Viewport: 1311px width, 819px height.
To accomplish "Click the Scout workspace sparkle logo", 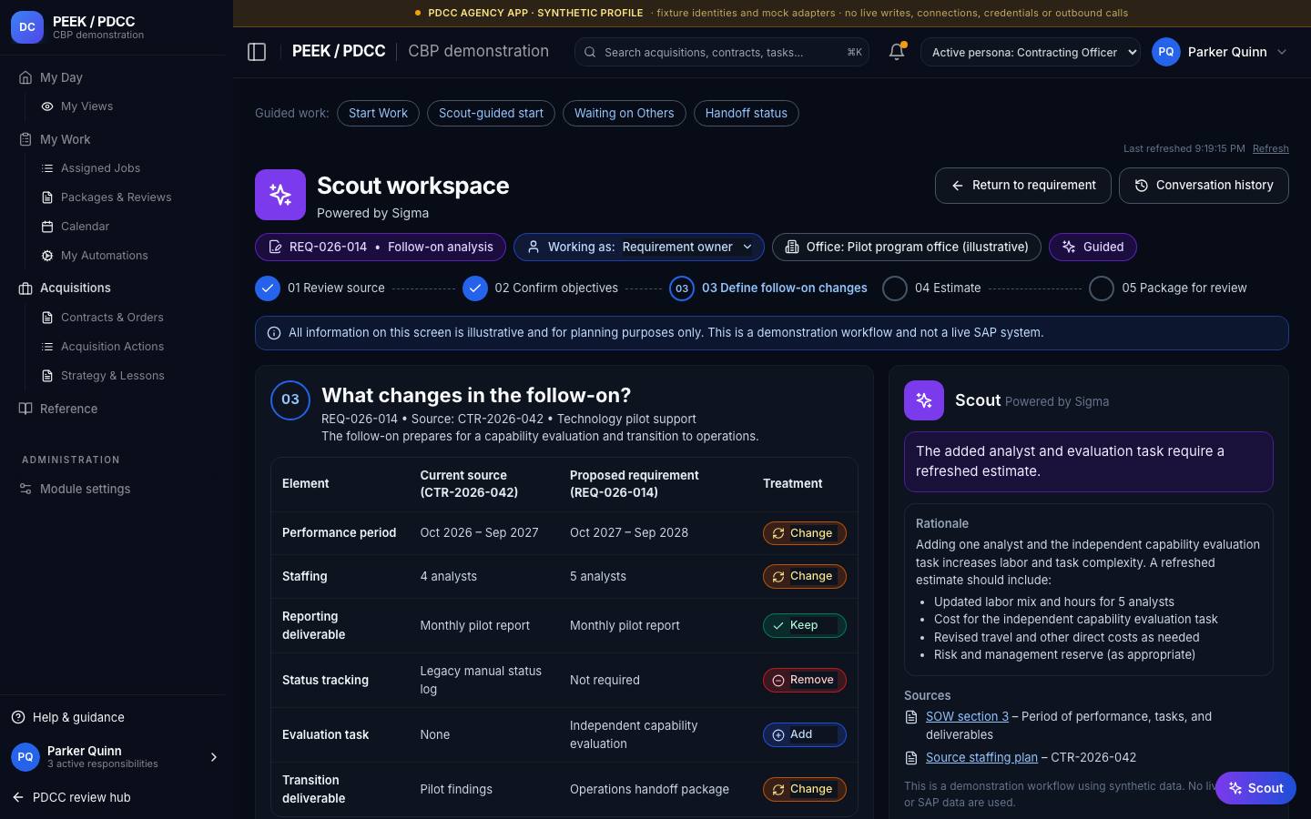I will click(280, 195).
